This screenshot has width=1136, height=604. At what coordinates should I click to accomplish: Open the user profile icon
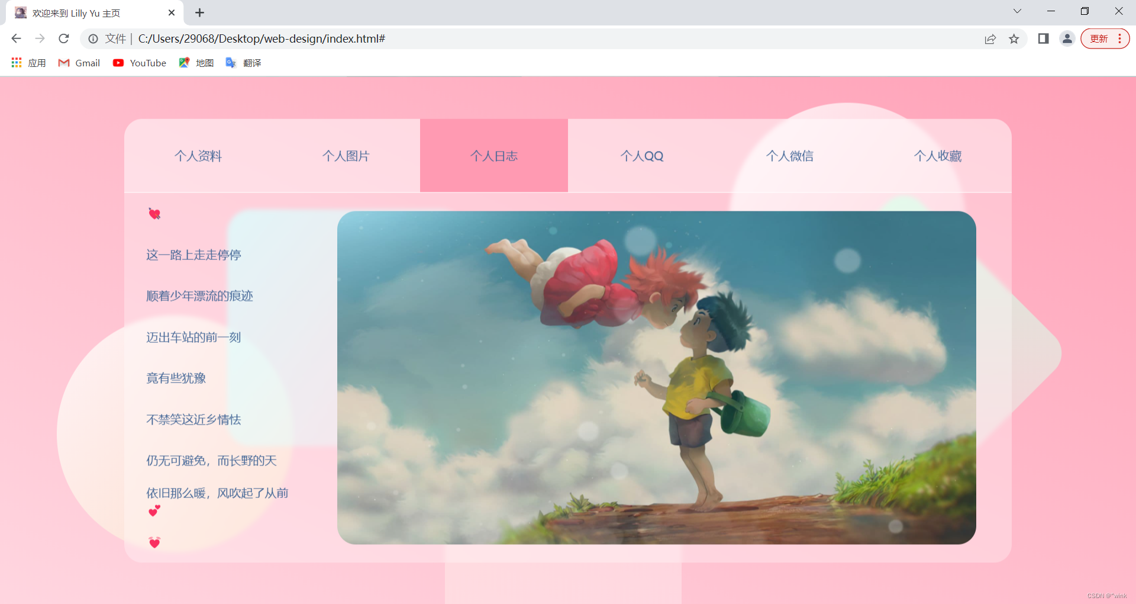pos(1067,38)
